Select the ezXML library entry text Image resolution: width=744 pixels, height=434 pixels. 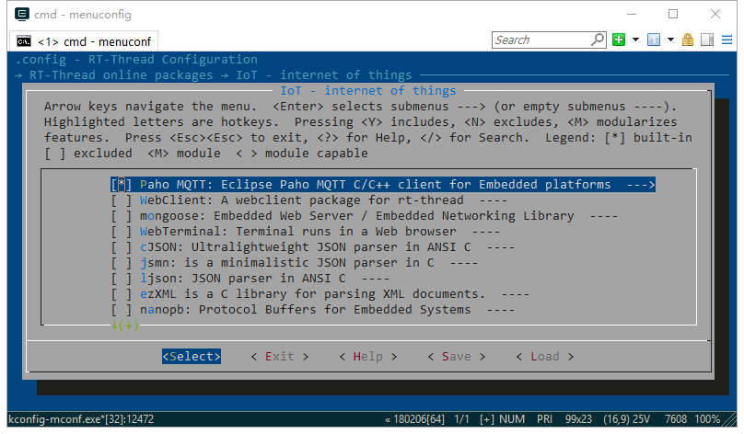312,293
